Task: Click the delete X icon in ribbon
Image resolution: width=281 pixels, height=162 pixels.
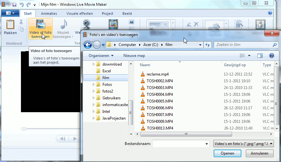Action: point(197,24)
